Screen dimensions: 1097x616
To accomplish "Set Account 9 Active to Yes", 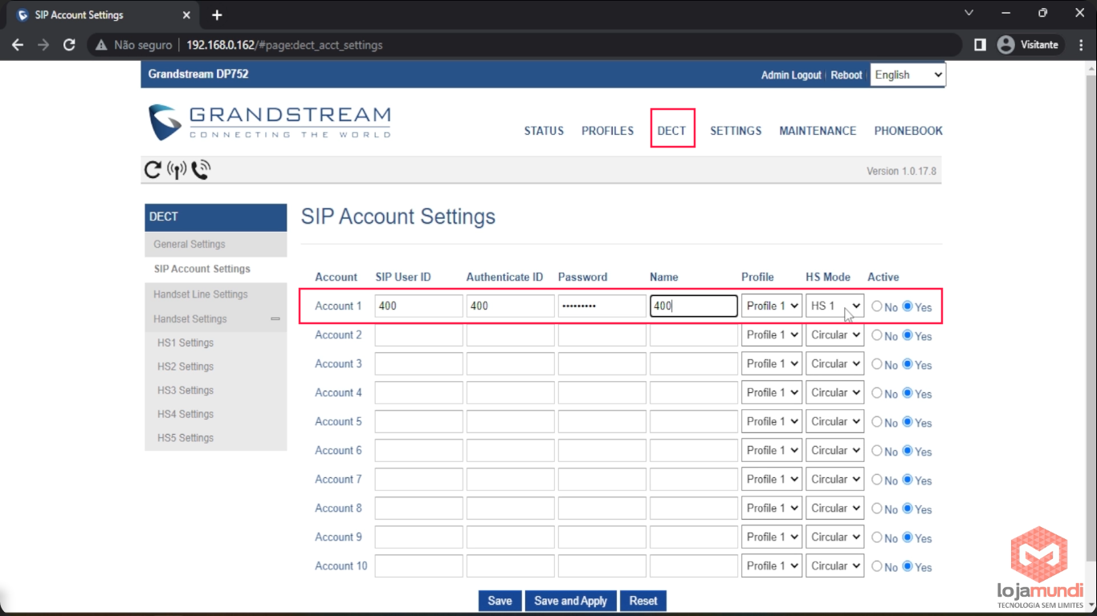I will 907,537.
